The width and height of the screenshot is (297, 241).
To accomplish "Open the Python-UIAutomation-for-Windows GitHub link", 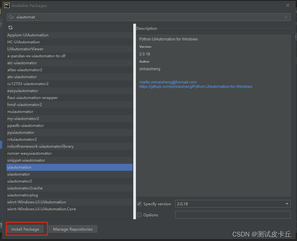I will (x=196, y=87).
